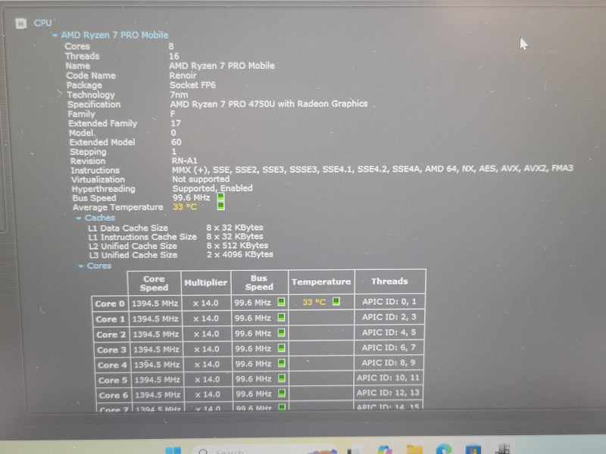Viewport: 606px width, 454px height.
Task: Click the Instructions list starting with MMX (+)
Action: point(373,169)
